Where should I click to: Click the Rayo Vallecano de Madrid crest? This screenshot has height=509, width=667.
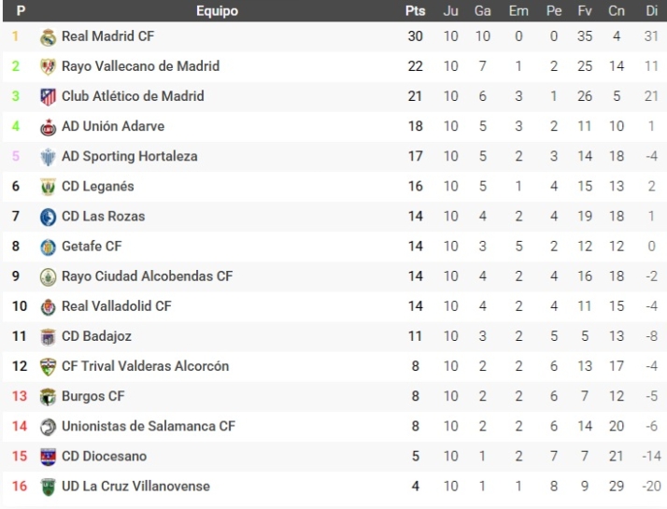pyautogui.click(x=49, y=67)
